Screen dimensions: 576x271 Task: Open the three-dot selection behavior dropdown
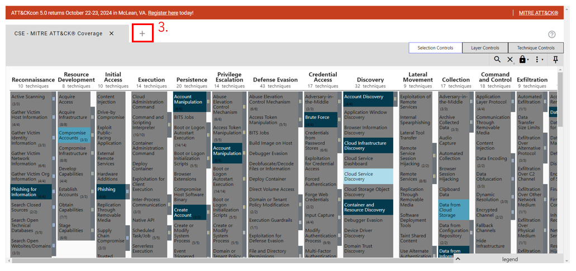[x=539, y=60]
